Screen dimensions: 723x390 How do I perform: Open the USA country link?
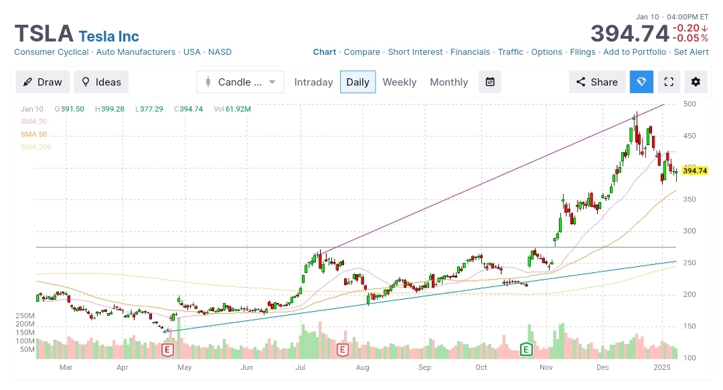[x=192, y=52]
